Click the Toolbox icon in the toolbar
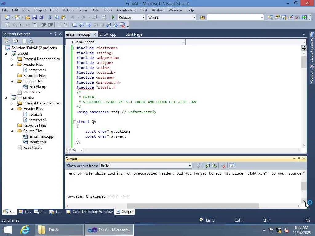Screen dimensions: 315x236 point(297,18)
